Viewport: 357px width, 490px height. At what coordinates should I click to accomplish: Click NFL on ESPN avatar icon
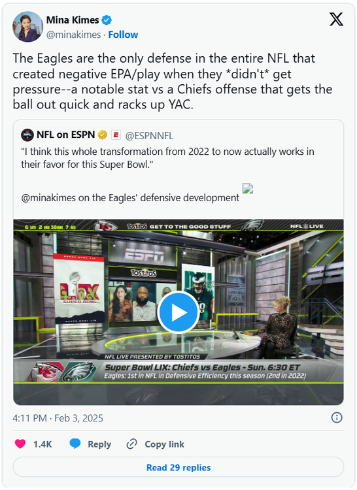click(x=27, y=135)
